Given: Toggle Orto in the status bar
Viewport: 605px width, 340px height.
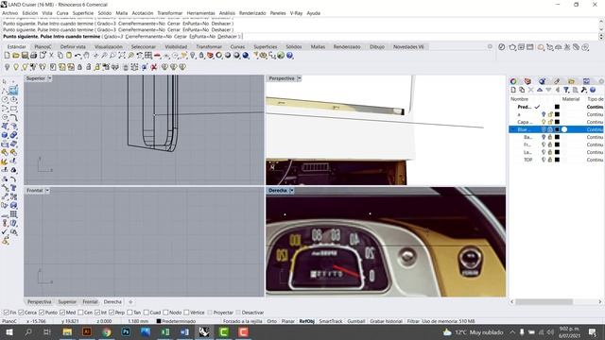Looking at the screenshot, I should click(271, 321).
